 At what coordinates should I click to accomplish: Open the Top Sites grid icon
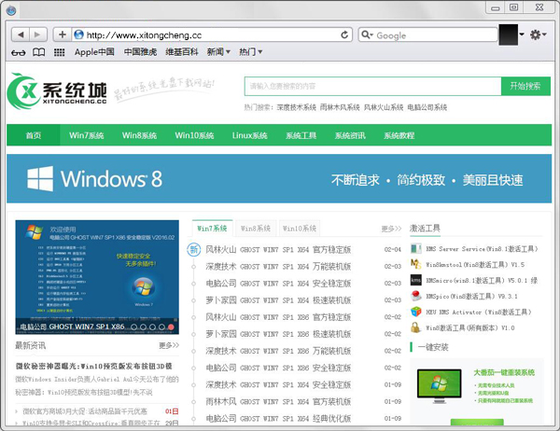click(60, 52)
